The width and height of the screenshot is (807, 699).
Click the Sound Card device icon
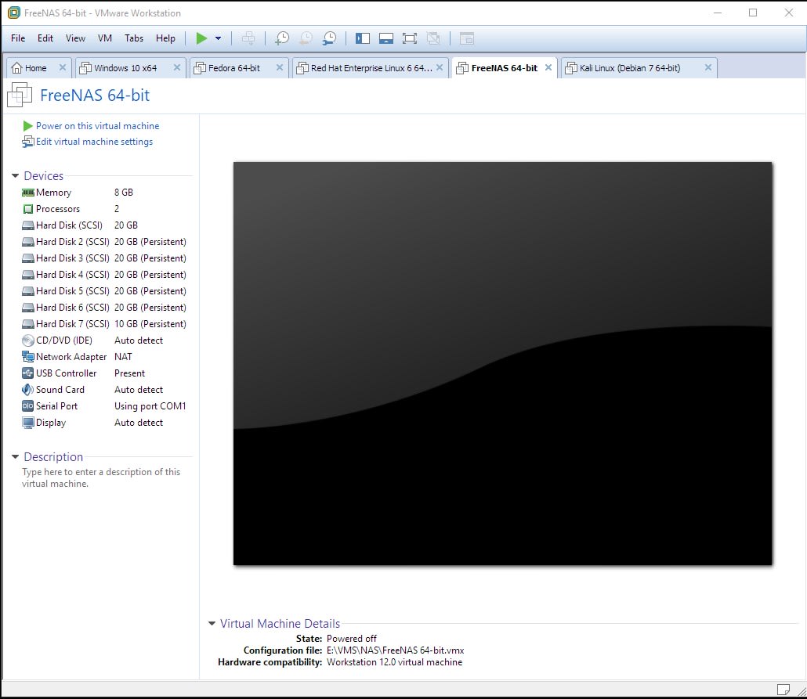27,389
